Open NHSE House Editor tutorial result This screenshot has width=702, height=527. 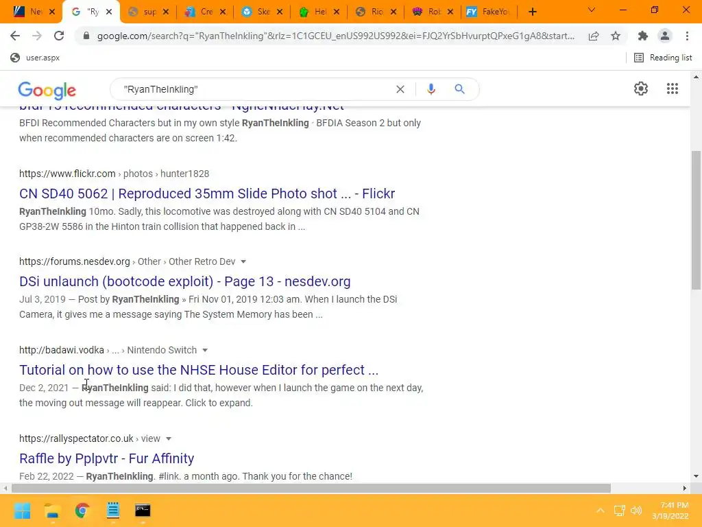[x=199, y=370]
